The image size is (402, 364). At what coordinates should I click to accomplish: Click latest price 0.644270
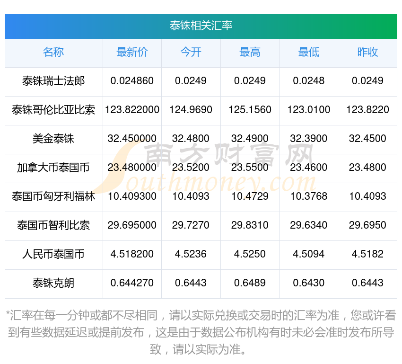132,283
